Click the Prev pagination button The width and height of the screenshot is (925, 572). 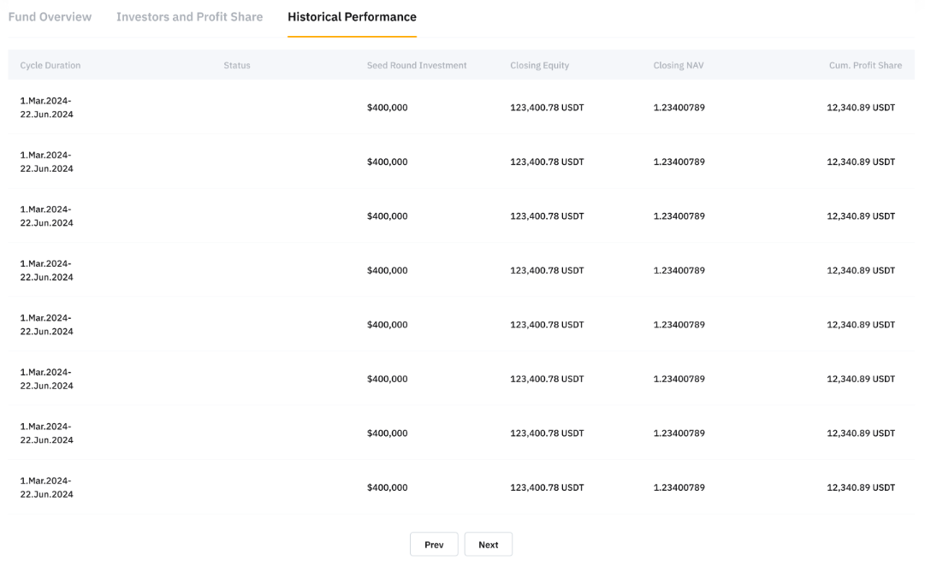[x=434, y=545]
